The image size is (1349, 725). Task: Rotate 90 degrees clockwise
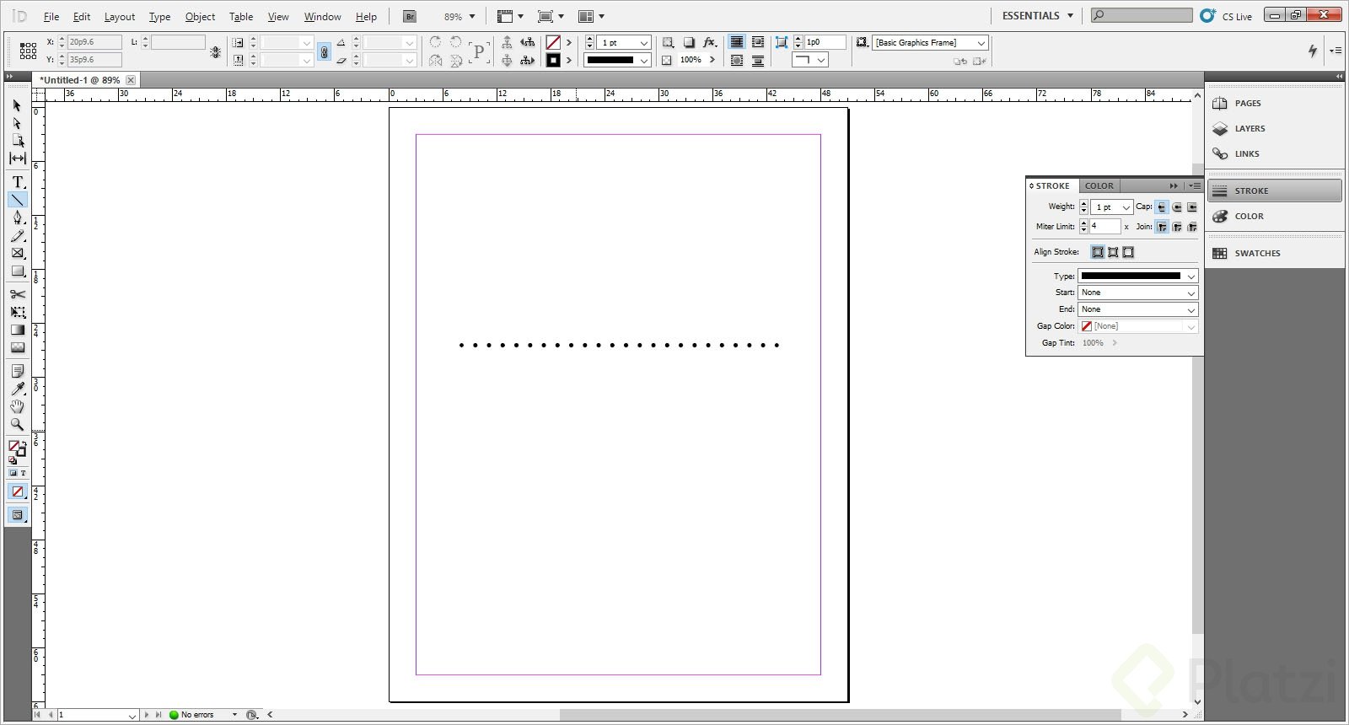(x=435, y=42)
